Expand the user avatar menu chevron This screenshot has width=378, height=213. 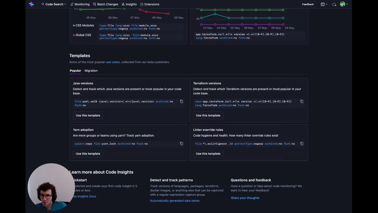click(x=347, y=4)
